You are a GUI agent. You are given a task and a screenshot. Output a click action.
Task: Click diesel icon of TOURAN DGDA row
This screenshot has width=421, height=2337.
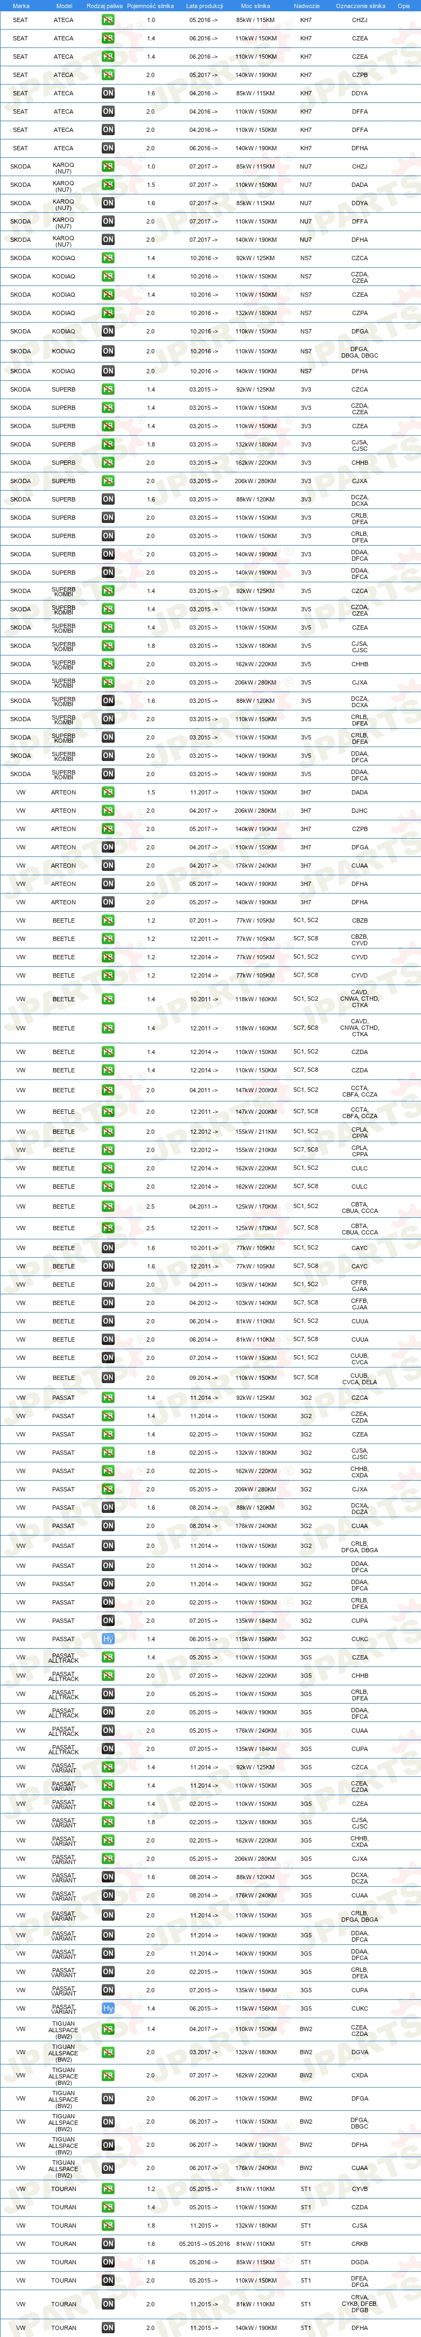coord(108,2263)
